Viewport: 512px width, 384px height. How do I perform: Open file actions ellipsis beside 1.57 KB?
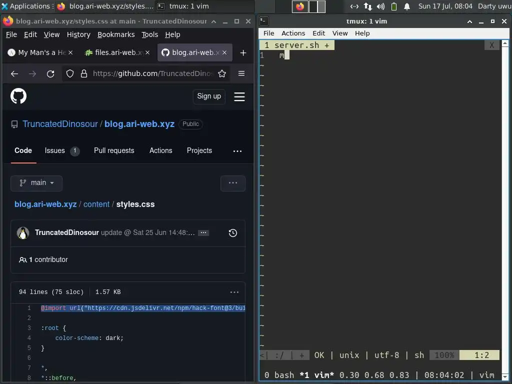click(x=234, y=292)
